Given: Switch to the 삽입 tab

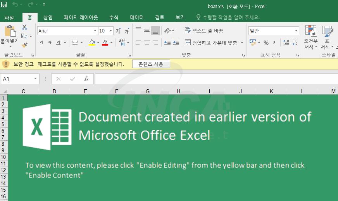Looking at the screenshot, I should coord(48,17).
